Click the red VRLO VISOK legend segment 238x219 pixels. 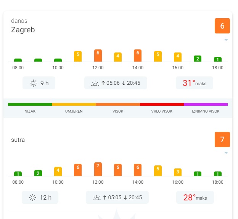162,104
